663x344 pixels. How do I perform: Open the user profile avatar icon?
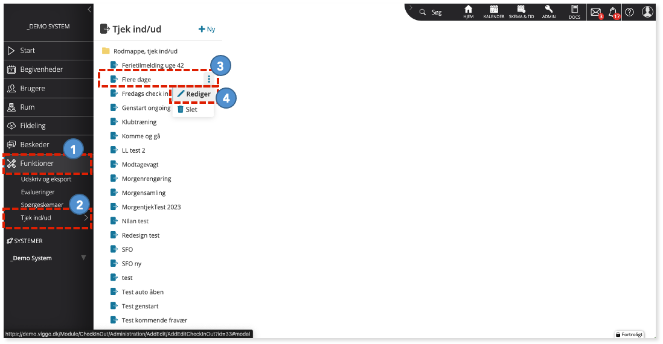pyautogui.click(x=647, y=12)
